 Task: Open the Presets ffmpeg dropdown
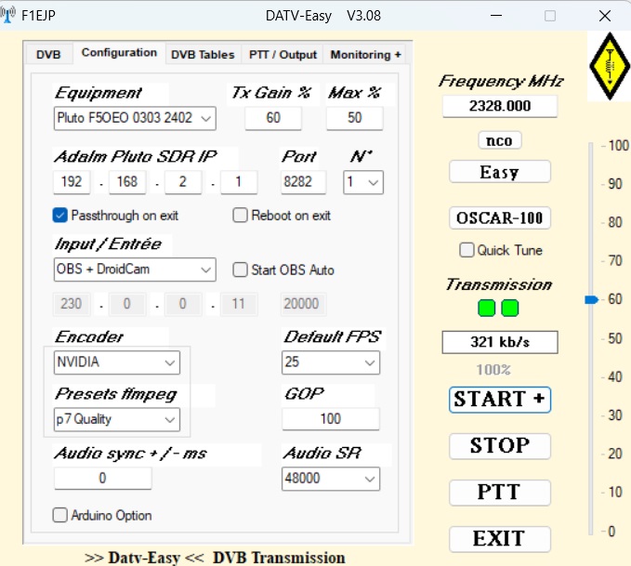click(x=116, y=419)
